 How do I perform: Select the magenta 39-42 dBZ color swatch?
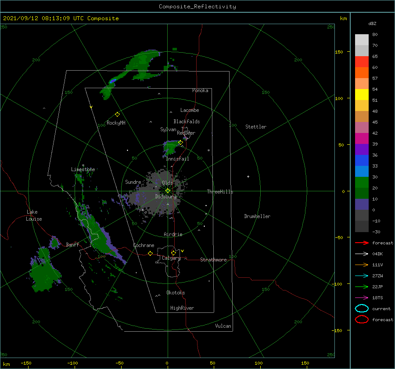362,139
